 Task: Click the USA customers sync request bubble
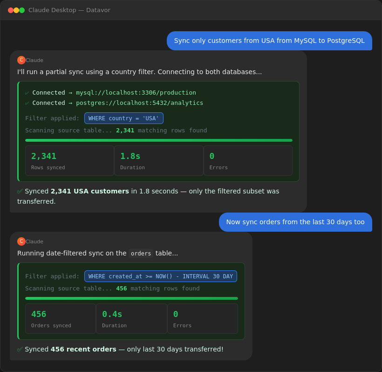click(269, 41)
